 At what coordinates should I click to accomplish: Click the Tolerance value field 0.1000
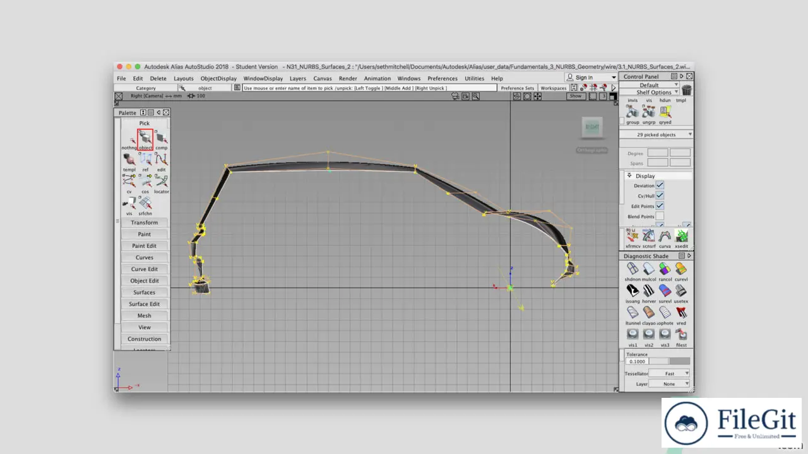pyautogui.click(x=637, y=361)
